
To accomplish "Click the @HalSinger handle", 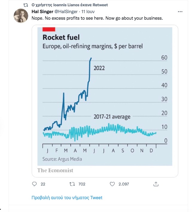I will click(x=66, y=12).
